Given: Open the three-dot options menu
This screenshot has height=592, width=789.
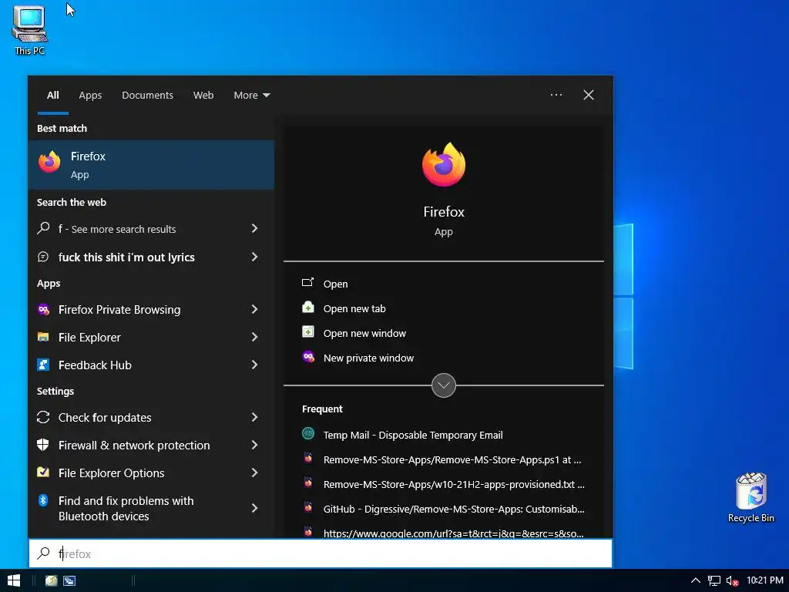Looking at the screenshot, I should [556, 95].
